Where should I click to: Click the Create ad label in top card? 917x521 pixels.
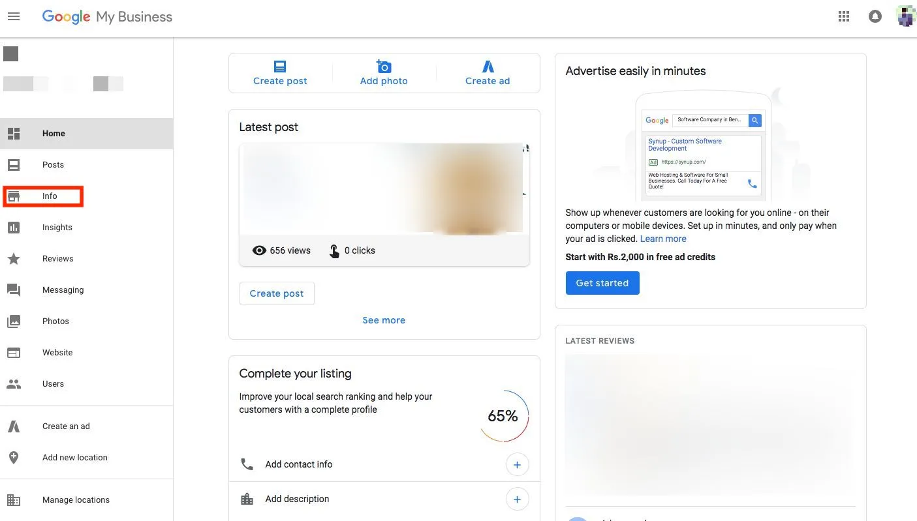click(488, 81)
